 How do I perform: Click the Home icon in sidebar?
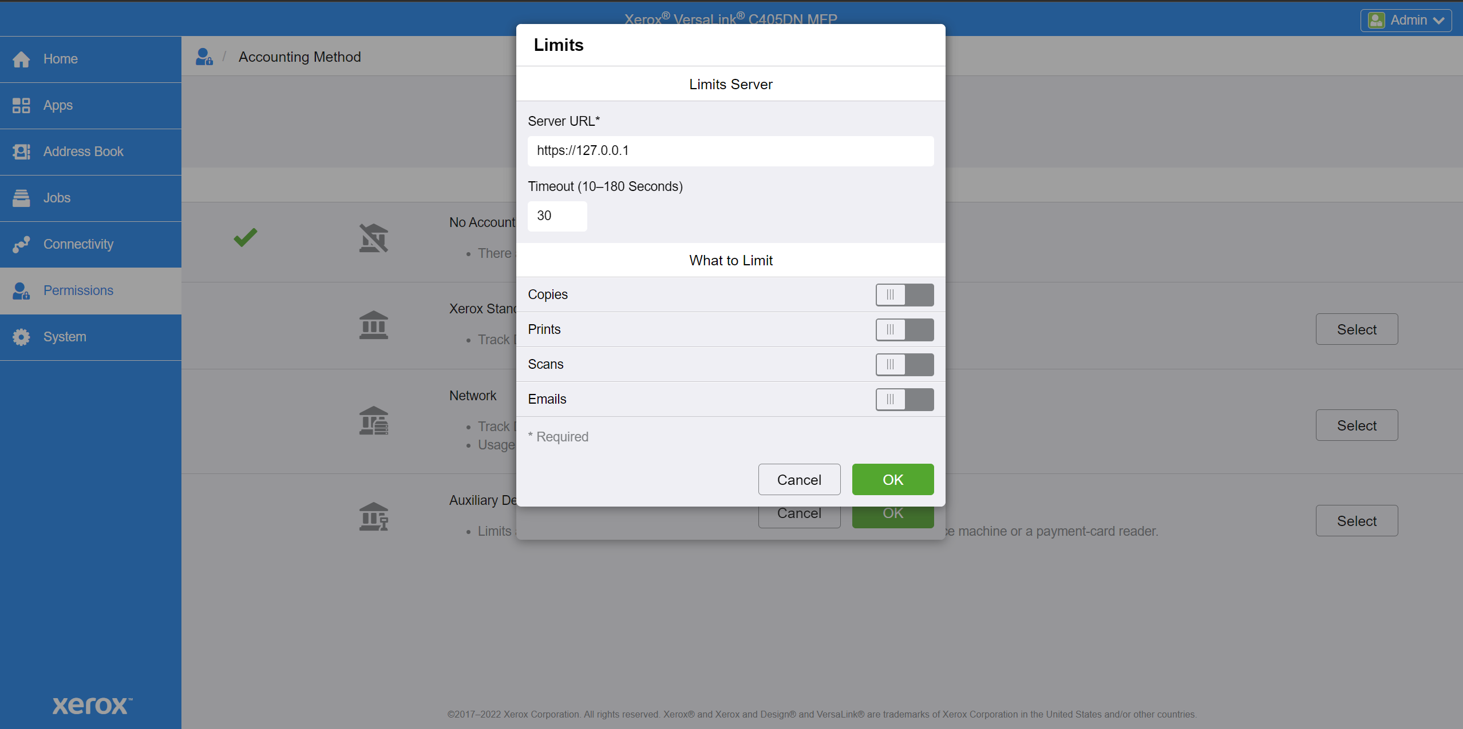(21, 59)
